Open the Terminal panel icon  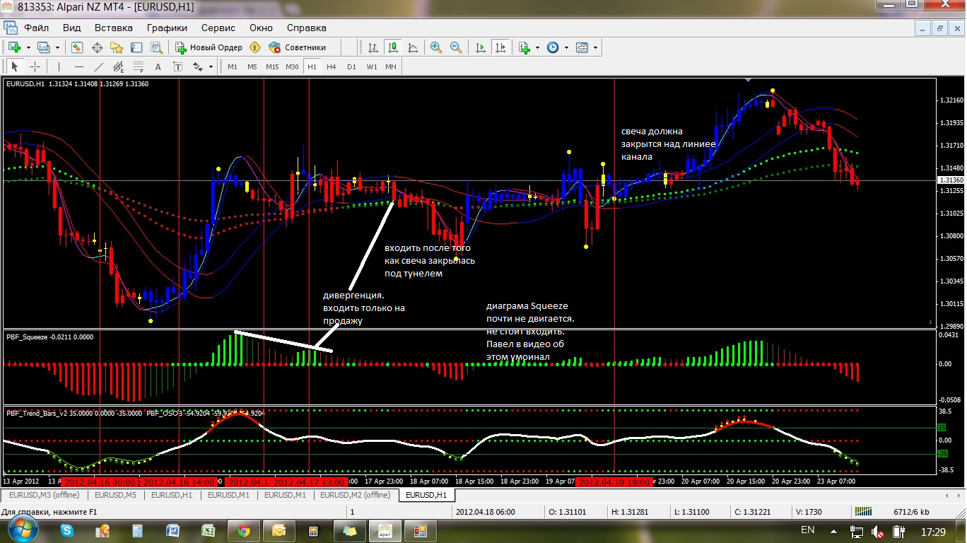tap(136, 47)
